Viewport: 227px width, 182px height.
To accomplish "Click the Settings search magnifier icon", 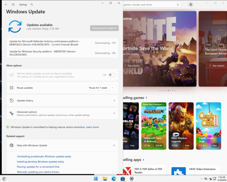I will (32, 5).
